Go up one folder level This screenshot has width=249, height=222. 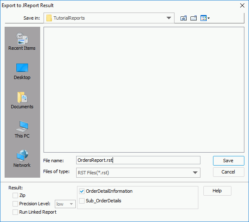pyautogui.click(x=183, y=18)
